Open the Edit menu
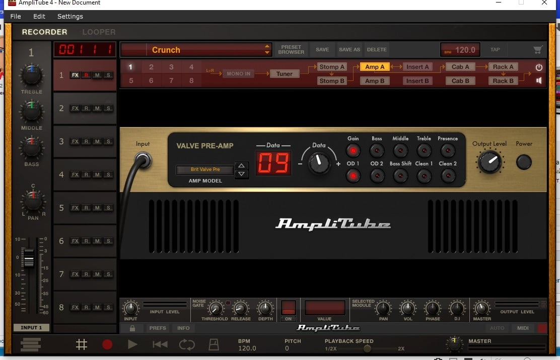560x360 pixels. pyautogui.click(x=39, y=17)
